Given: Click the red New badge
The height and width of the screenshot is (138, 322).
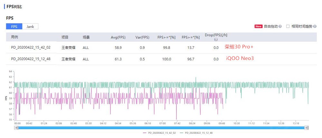Looking at the screenshot, I should [259, 26].
